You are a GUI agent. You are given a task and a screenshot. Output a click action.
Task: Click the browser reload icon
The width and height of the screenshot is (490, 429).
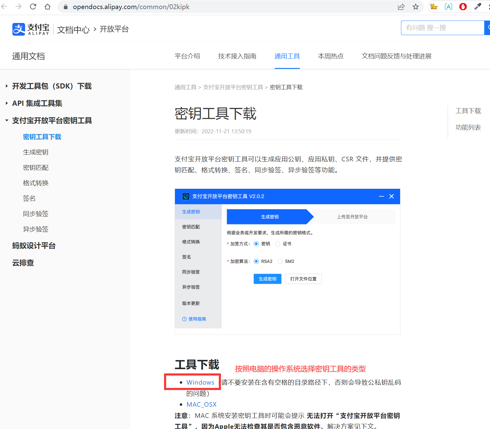click(x=33, y=7)
